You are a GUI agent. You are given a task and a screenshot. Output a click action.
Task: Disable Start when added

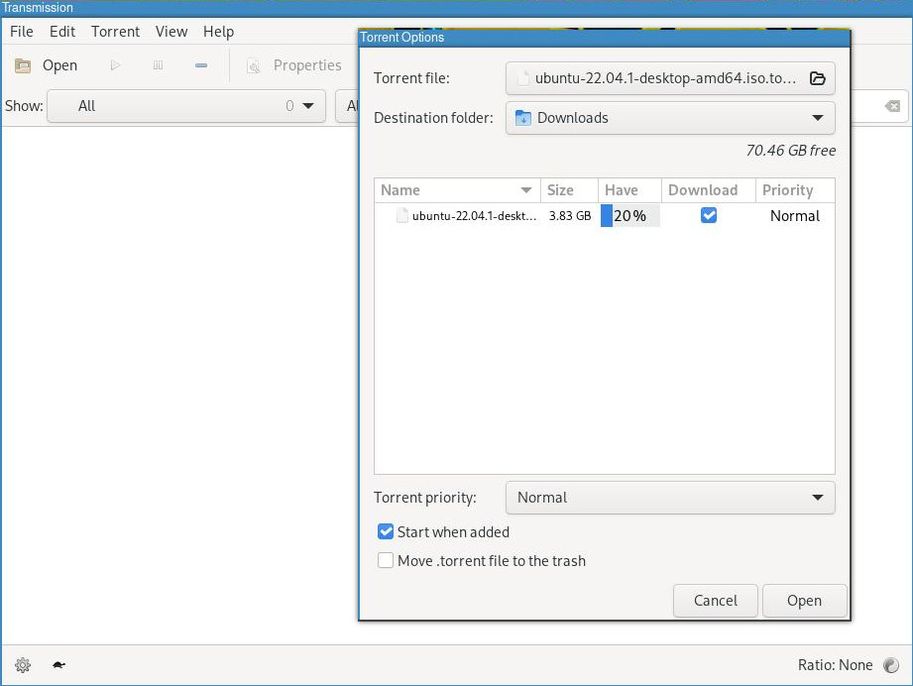pos(387,532)
